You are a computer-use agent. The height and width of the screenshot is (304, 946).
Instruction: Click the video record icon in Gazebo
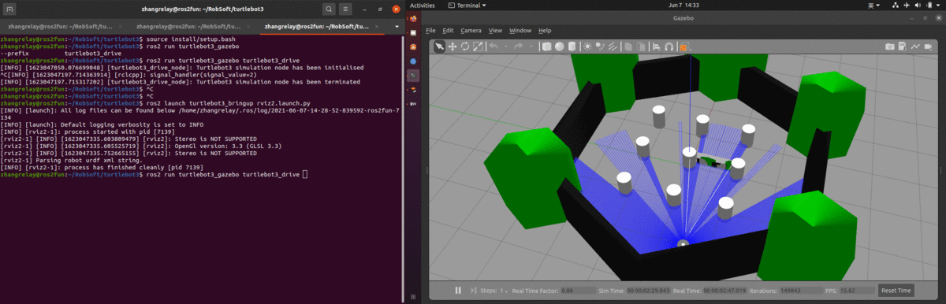tap(928, 46)
